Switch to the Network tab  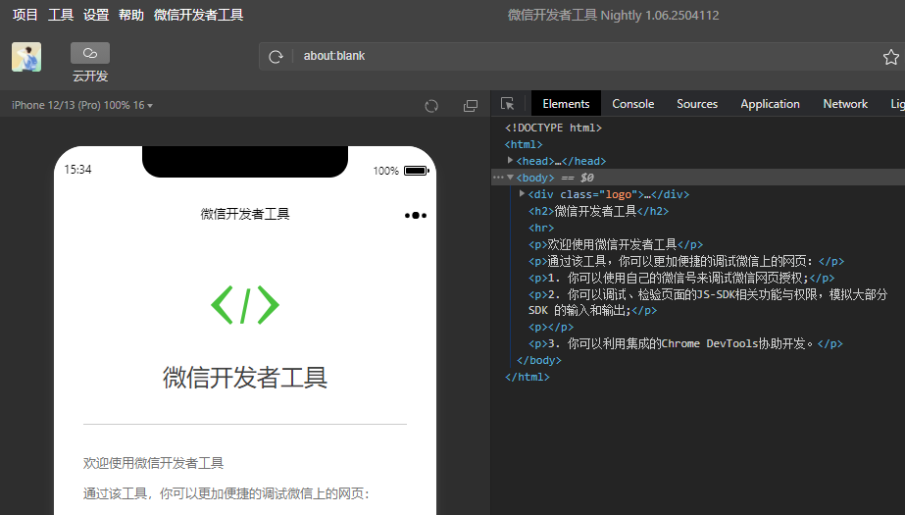coord(845,104)
